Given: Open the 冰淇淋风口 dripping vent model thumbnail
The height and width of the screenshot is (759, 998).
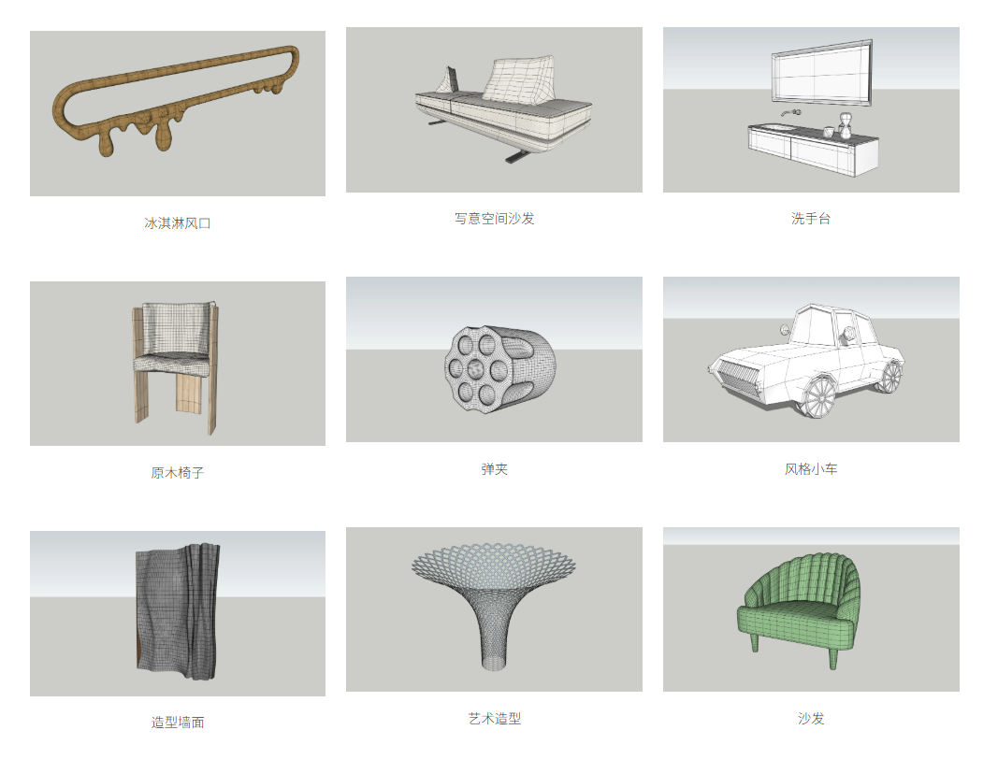Looking at the screenshot, I should 177,113.
